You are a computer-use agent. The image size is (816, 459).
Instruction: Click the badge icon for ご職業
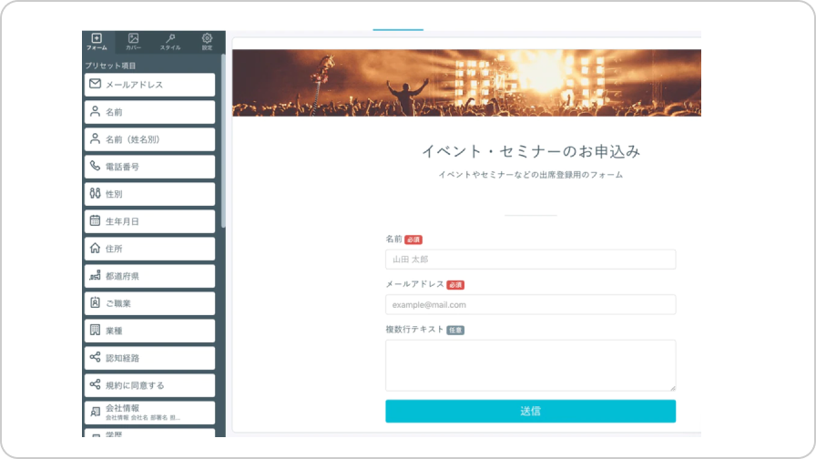point(95,302)
